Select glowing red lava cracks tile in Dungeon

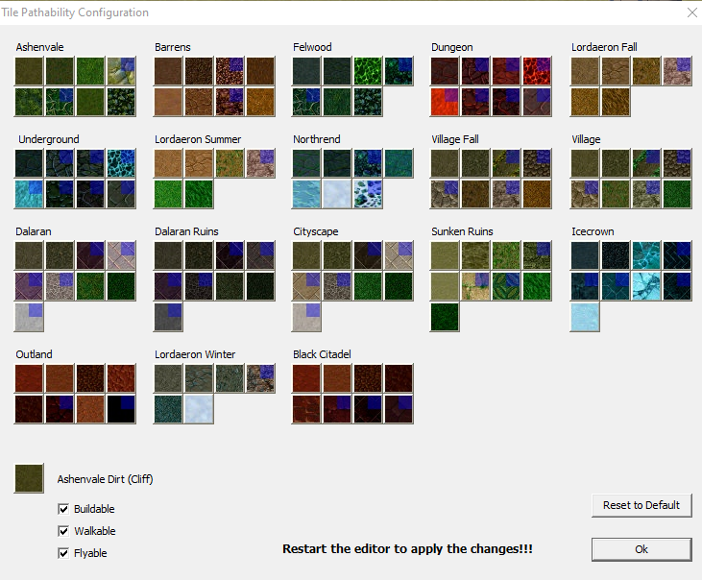(537, 71)
